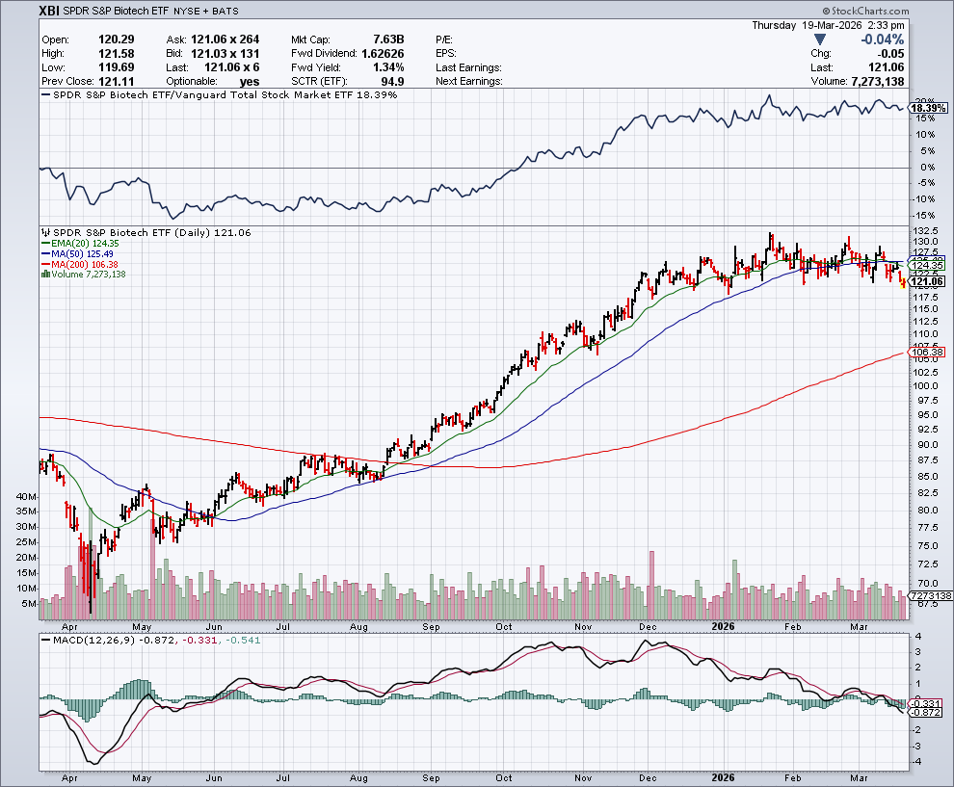This screenshot has height=787, width=954.
Task: Click the down arrow icon above the change percentage
Action: (819, 39)
